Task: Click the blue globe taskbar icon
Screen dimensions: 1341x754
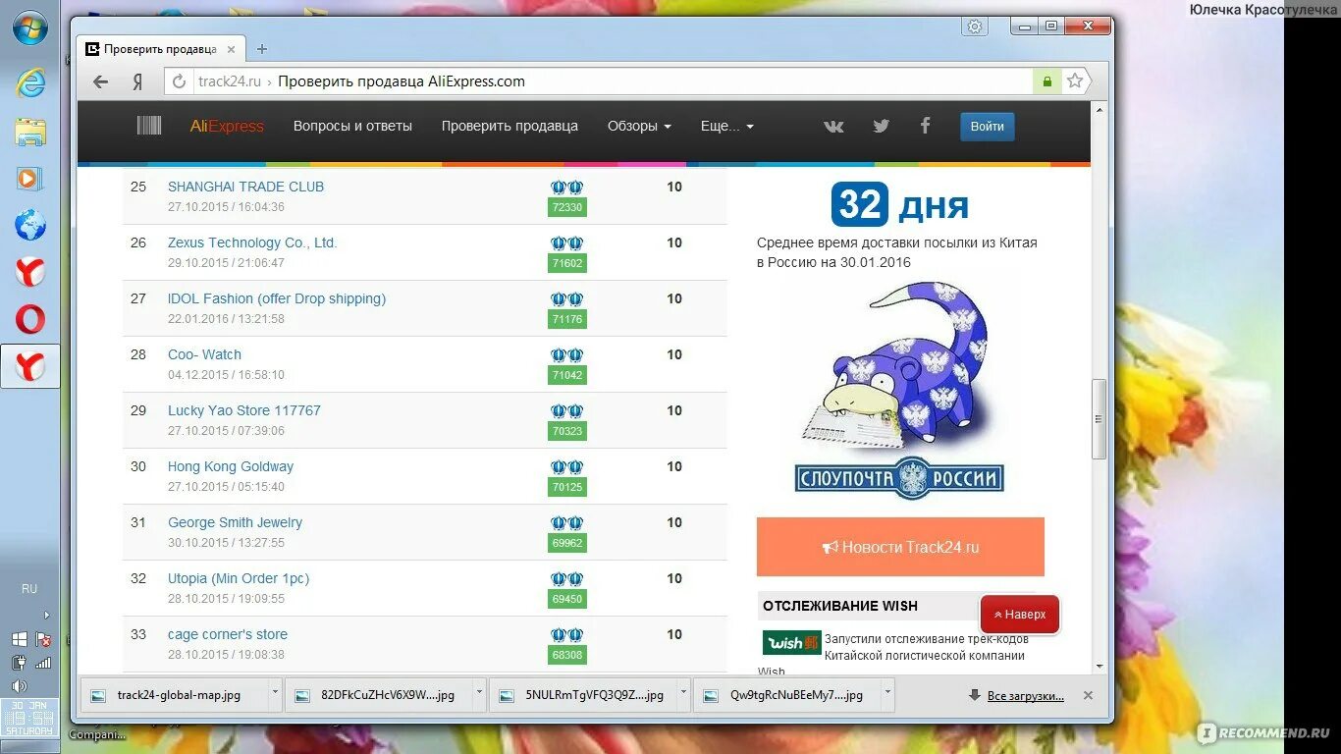Action: pos(30,226)
